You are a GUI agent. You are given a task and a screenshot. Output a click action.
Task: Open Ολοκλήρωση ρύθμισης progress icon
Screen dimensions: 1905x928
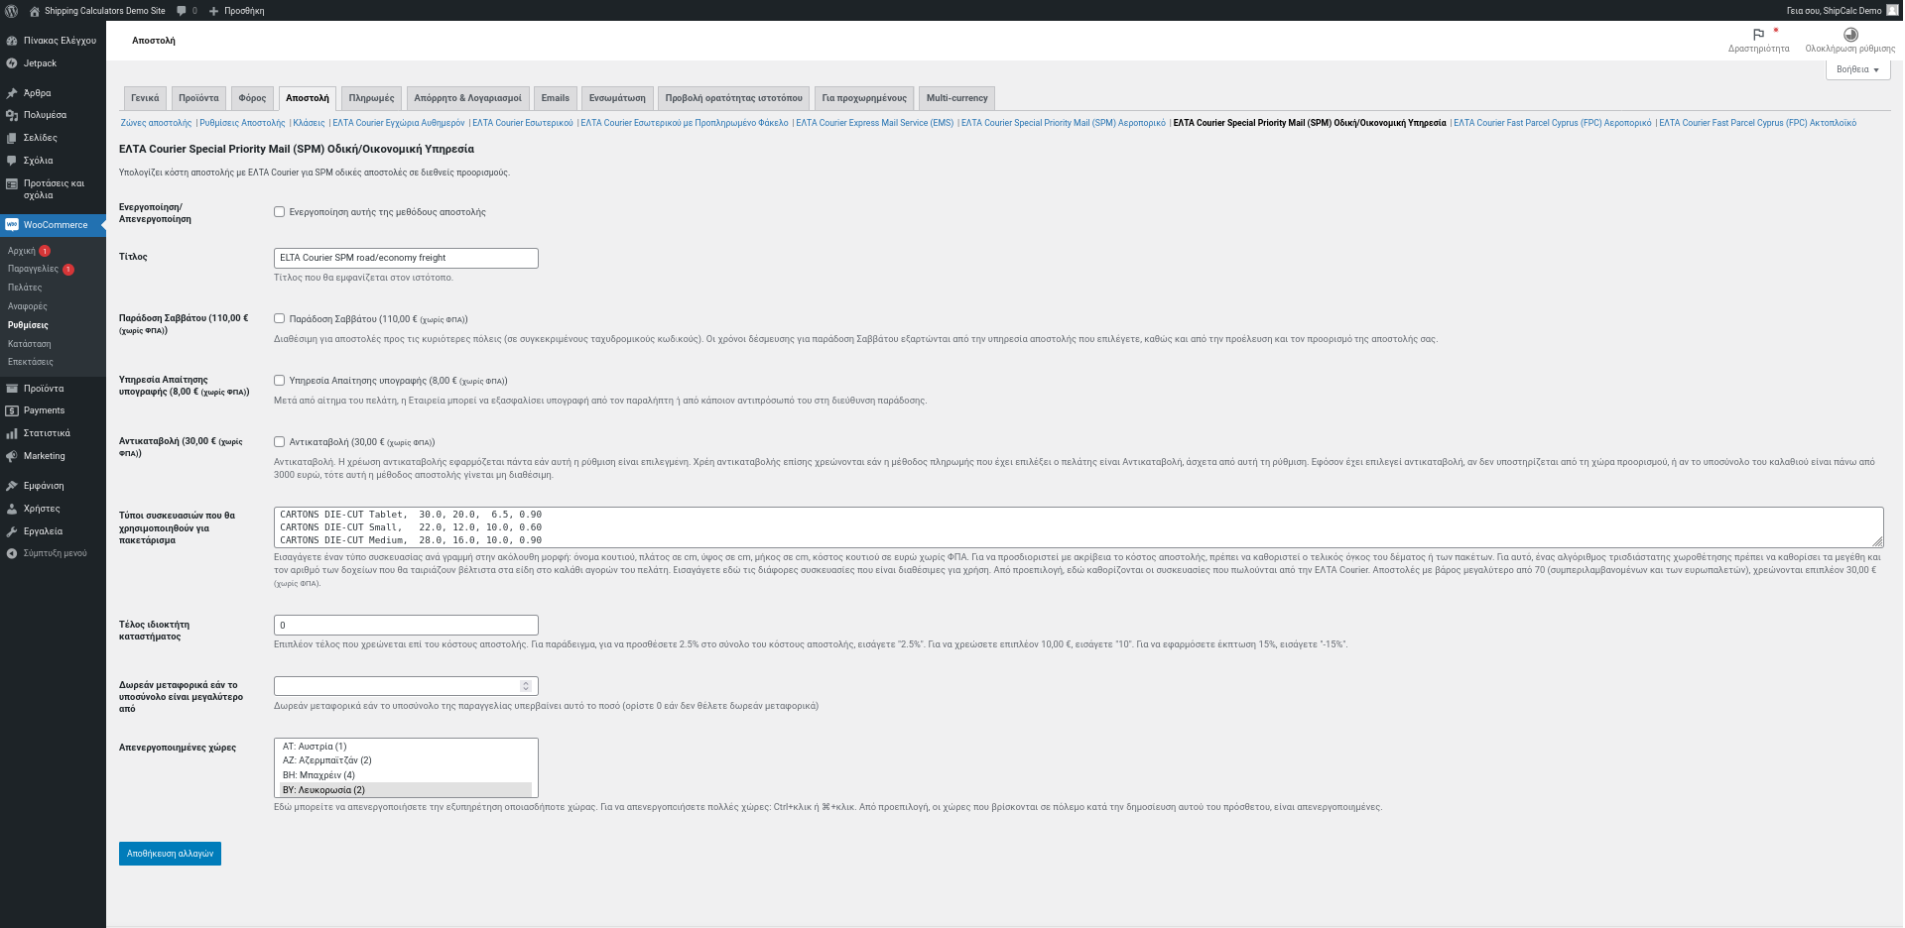coord(1850,35)
